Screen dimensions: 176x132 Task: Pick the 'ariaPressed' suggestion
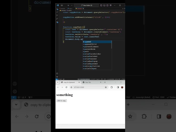pyautogui.click(x=97, y=59)
